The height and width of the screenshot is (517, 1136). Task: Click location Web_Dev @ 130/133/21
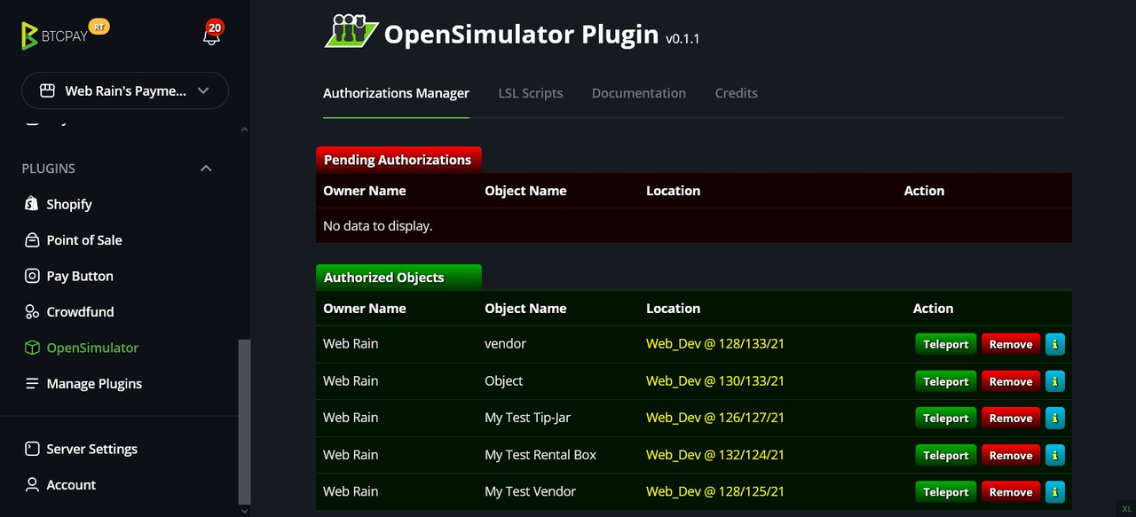715,381
